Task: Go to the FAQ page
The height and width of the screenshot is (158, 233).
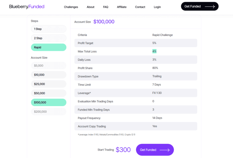Action: pos(106,7)
